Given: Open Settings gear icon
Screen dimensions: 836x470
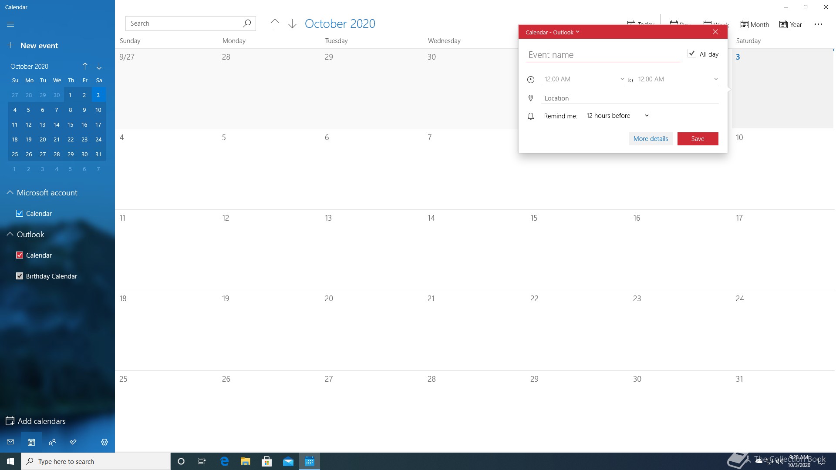Looking at the screenshot, I should tap(104, 442).
